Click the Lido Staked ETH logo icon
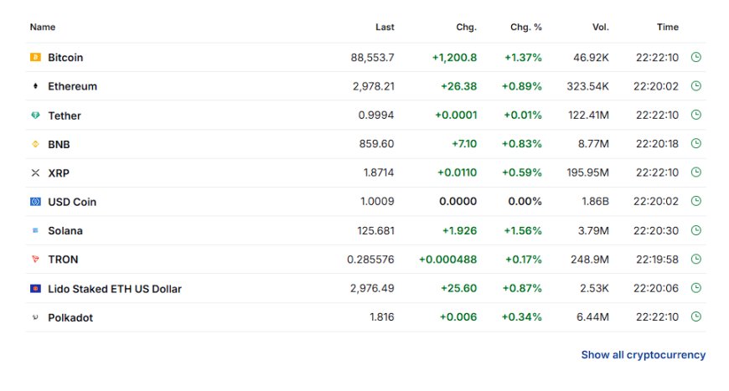 (35, 288)
